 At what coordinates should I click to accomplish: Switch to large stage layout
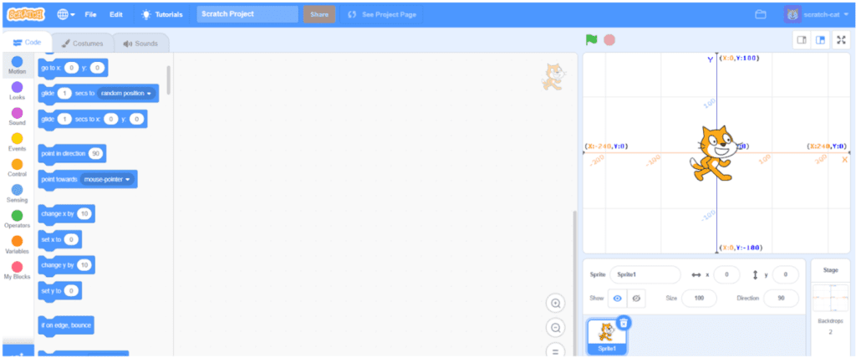click(x=820, y=39)
